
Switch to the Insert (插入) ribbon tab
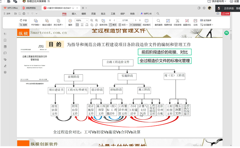click(74, 13)
